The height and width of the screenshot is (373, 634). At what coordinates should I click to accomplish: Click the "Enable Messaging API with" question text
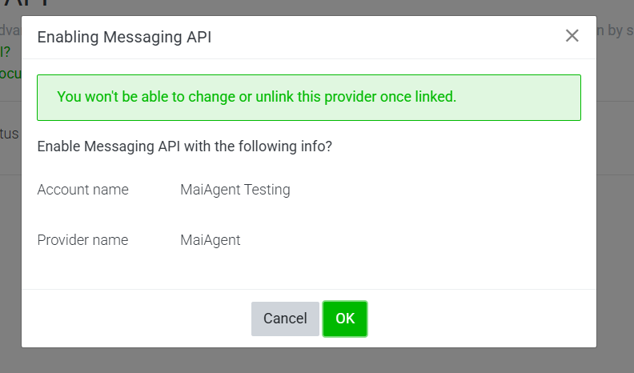tap(185, 147)
